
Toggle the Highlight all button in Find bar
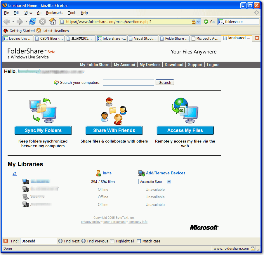tap(122, 241)
